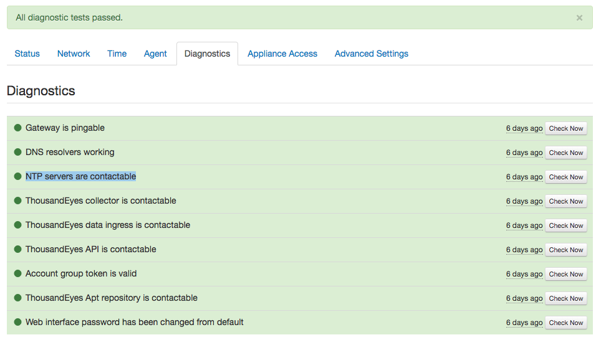This screenshot has width=601, height=350.
Task: Click status dot for ThousandEyes data ingress
Action: tap(17, 225)
